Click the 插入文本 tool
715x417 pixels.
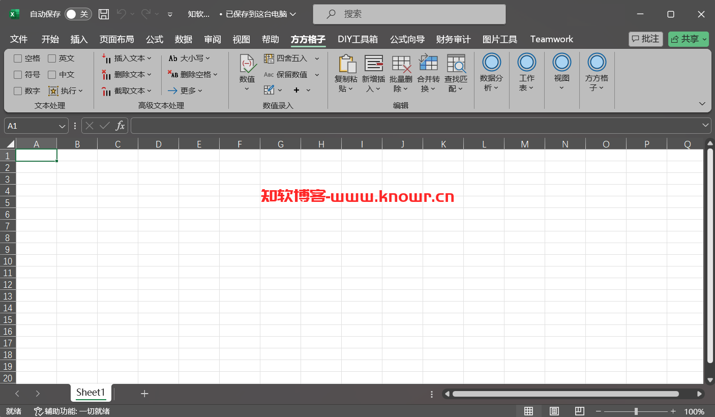pos(127,58)
